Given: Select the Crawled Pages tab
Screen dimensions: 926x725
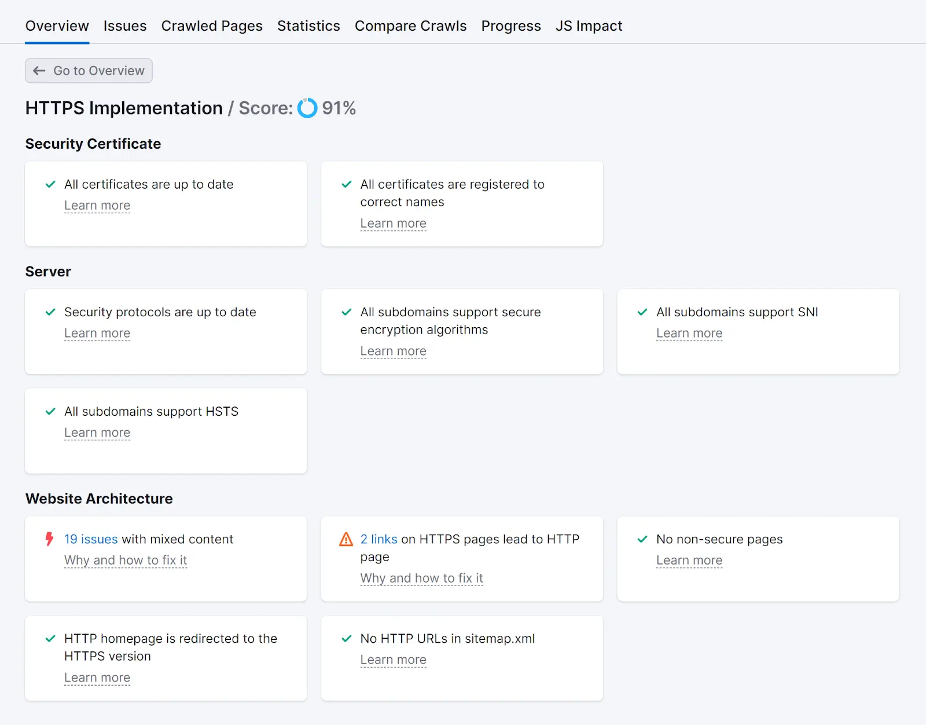Looking at the screenshot, I should pyautogui.click(x=212, y=25).
